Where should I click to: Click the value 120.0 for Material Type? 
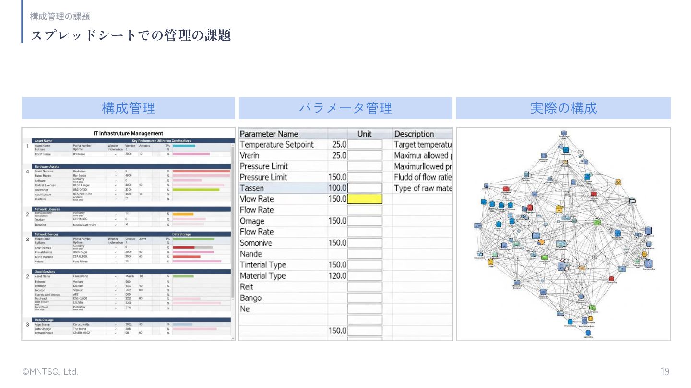(337, 276)
